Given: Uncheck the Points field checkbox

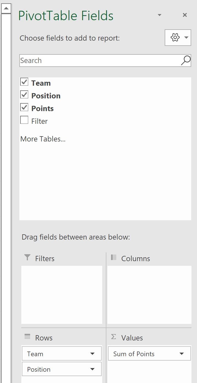Looking at the screenshot, I should [x=24, y=107].
